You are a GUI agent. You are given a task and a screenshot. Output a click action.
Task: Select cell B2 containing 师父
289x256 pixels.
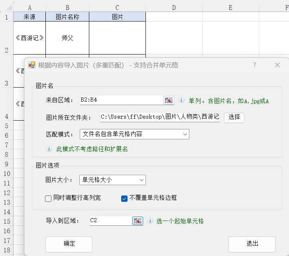(67, 38)
